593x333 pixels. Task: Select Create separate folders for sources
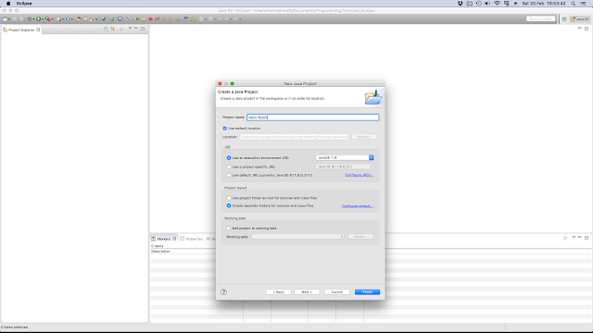(229, 205)
